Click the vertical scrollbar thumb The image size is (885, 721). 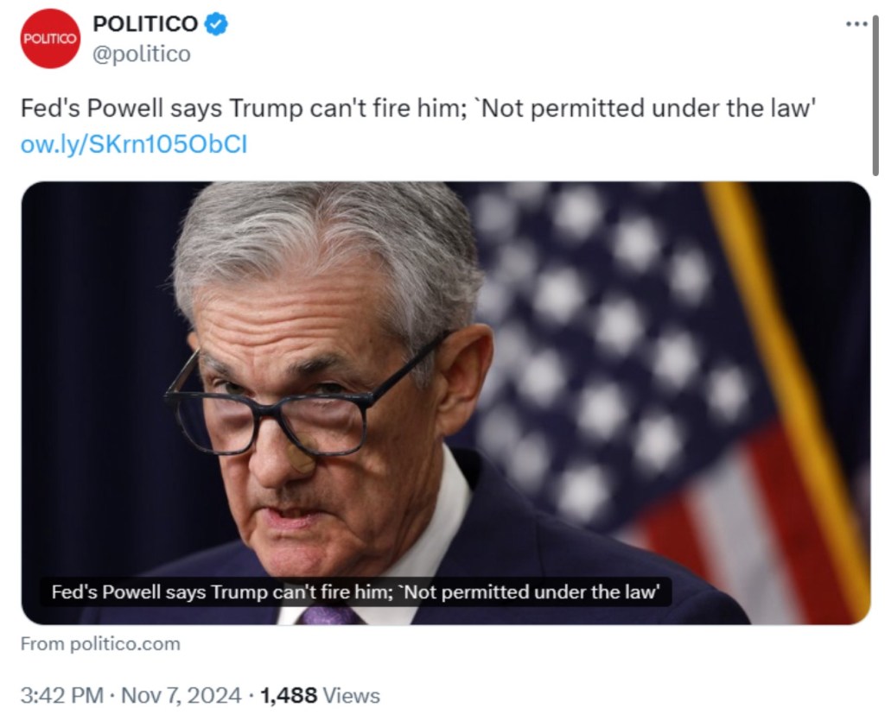[x=875, y=95]
